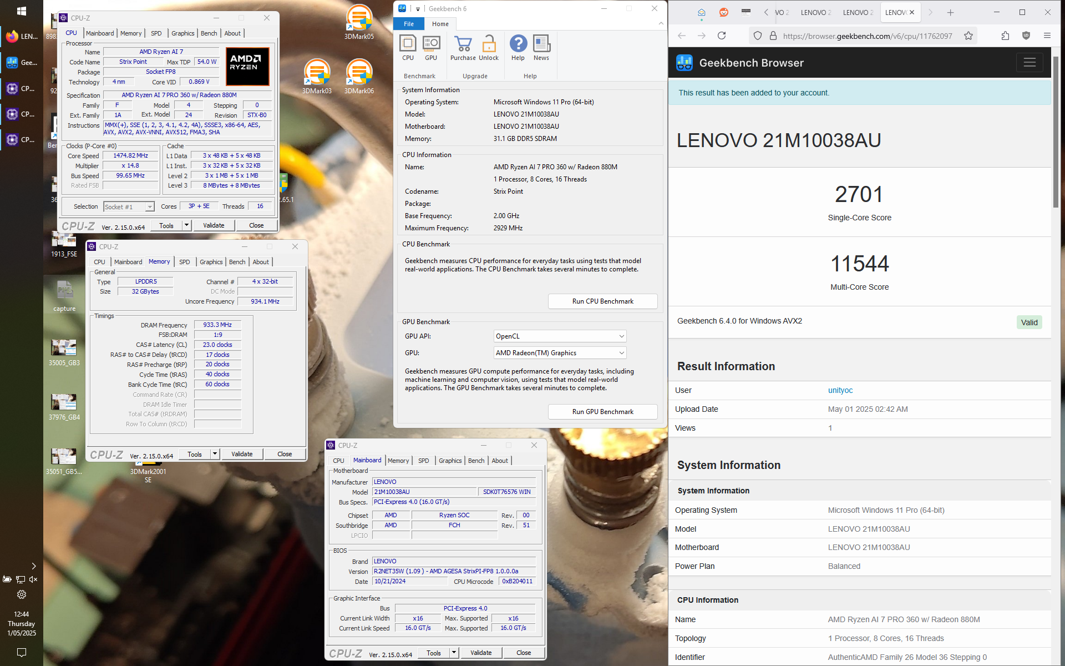The image size is (1065, 666).
Task: Switch to About tab in CPU-Z Mainboard window
Action: point(500,461)
